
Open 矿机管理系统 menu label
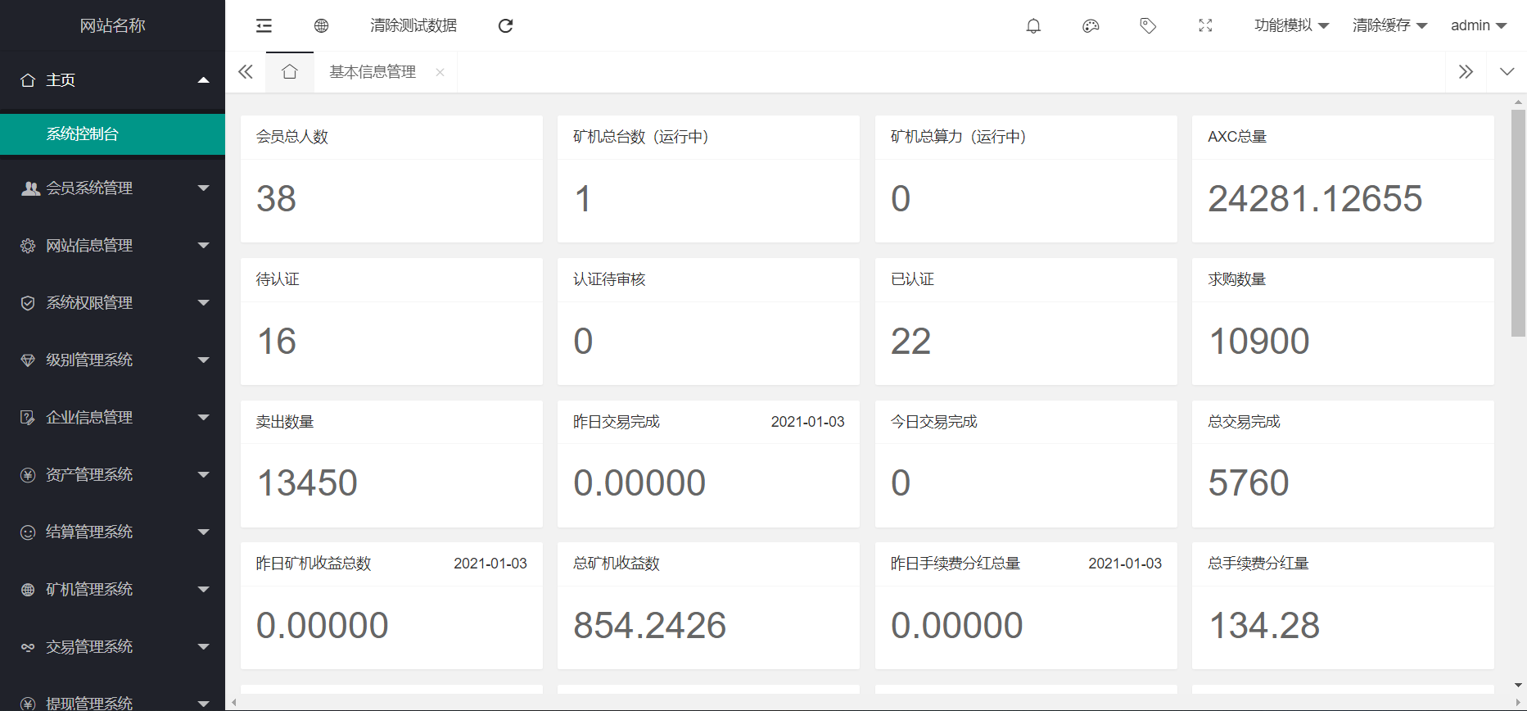pos(89,590)
